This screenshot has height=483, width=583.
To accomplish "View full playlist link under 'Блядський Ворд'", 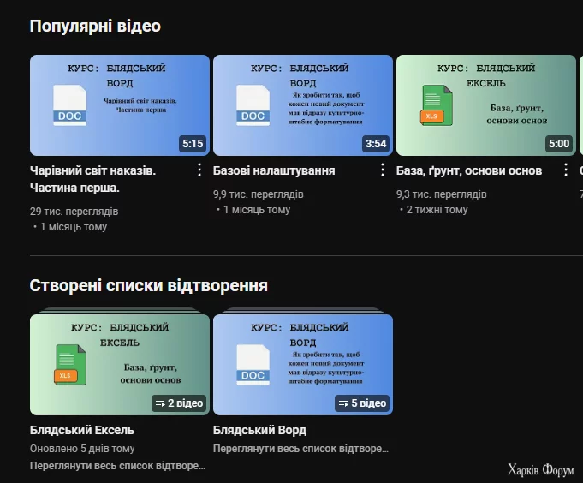I will coord(300,449).
